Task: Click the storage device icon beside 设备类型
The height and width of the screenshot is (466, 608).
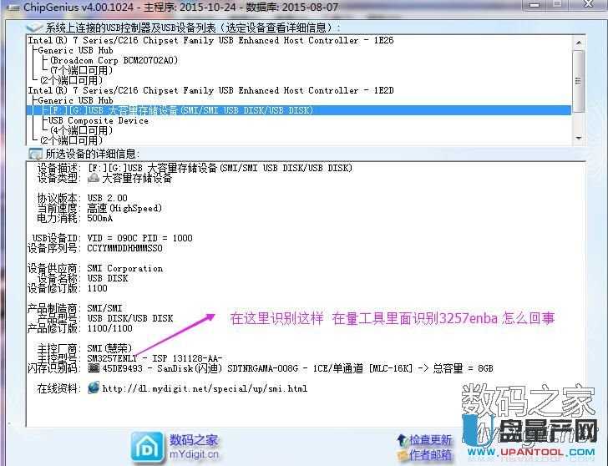Action: tap(94, 178)
